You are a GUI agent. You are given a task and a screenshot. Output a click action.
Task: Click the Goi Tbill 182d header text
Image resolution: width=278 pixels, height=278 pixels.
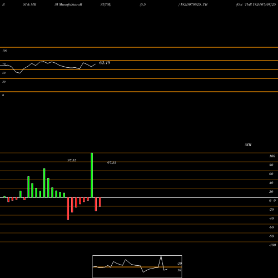pyautogui.click(x=256, y=4)
